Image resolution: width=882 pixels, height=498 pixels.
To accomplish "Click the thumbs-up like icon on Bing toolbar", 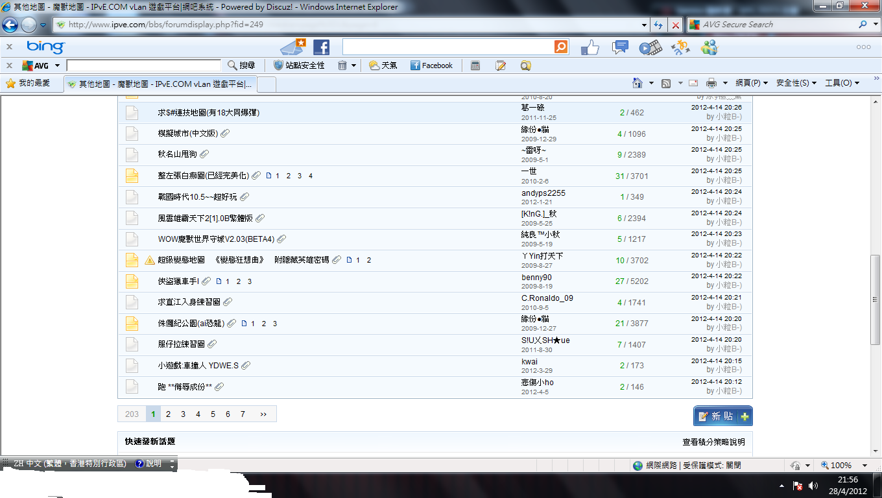I will point(590,47).
